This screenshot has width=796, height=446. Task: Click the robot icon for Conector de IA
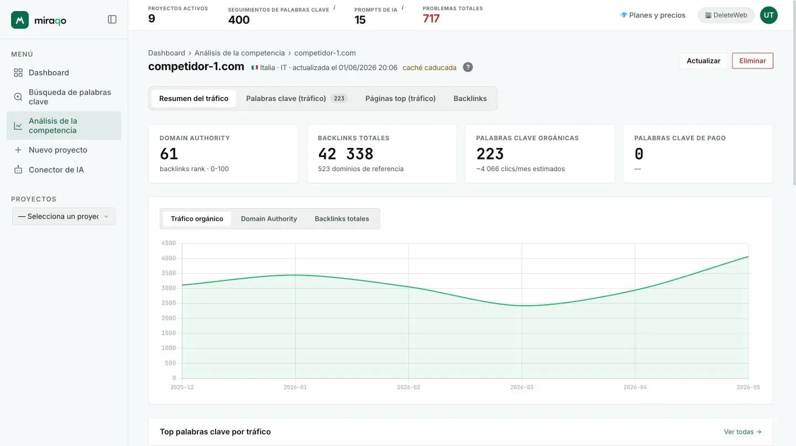18,170
